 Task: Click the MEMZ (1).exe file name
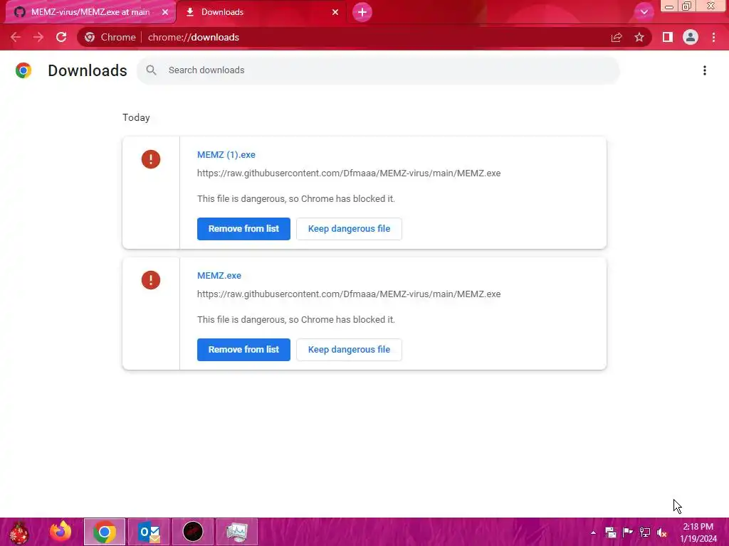point(226,154)
